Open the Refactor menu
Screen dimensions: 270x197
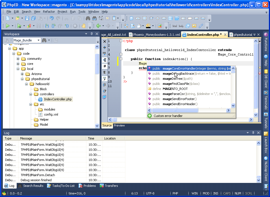pos(49,12)
